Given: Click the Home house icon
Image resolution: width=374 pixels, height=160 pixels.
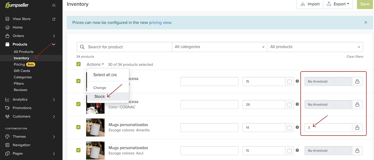Looking at the screenshot, I should (7, 27).
